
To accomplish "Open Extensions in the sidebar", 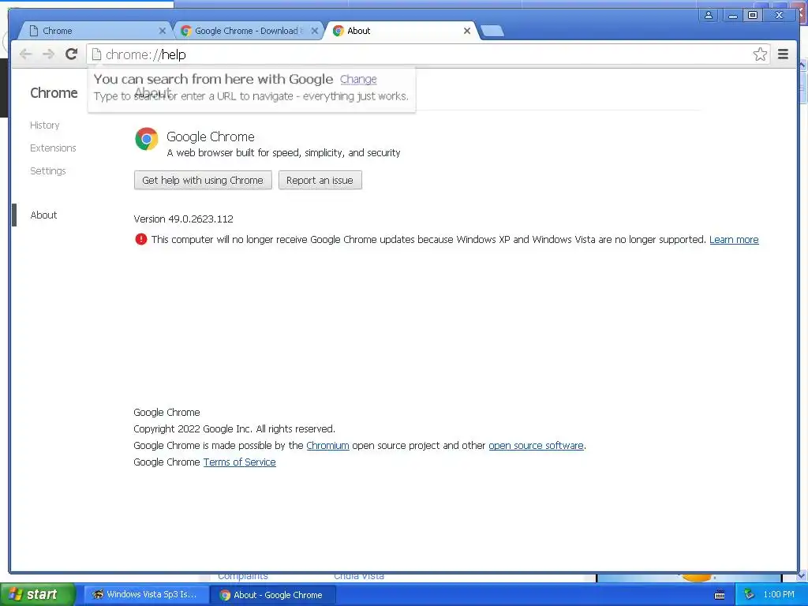I will click(53, 148).
